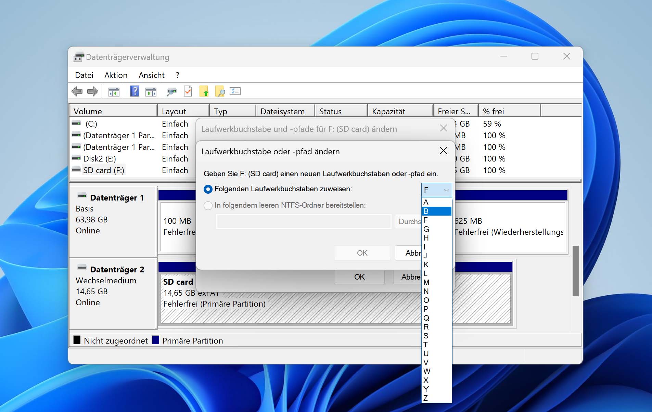Viewport: 652px width, 412px height.
Task: Close the 'Laufwerkbuchstabe oder -pfad ändern' dialog
Action: pos(444,151)
